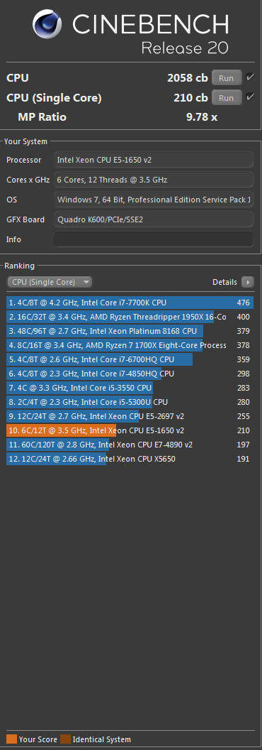Image resolution: width=262 pixels, height=750 pixels.
Task: Select ranking row Xeon Platinum 8168
Action: [x=130, y=331]
